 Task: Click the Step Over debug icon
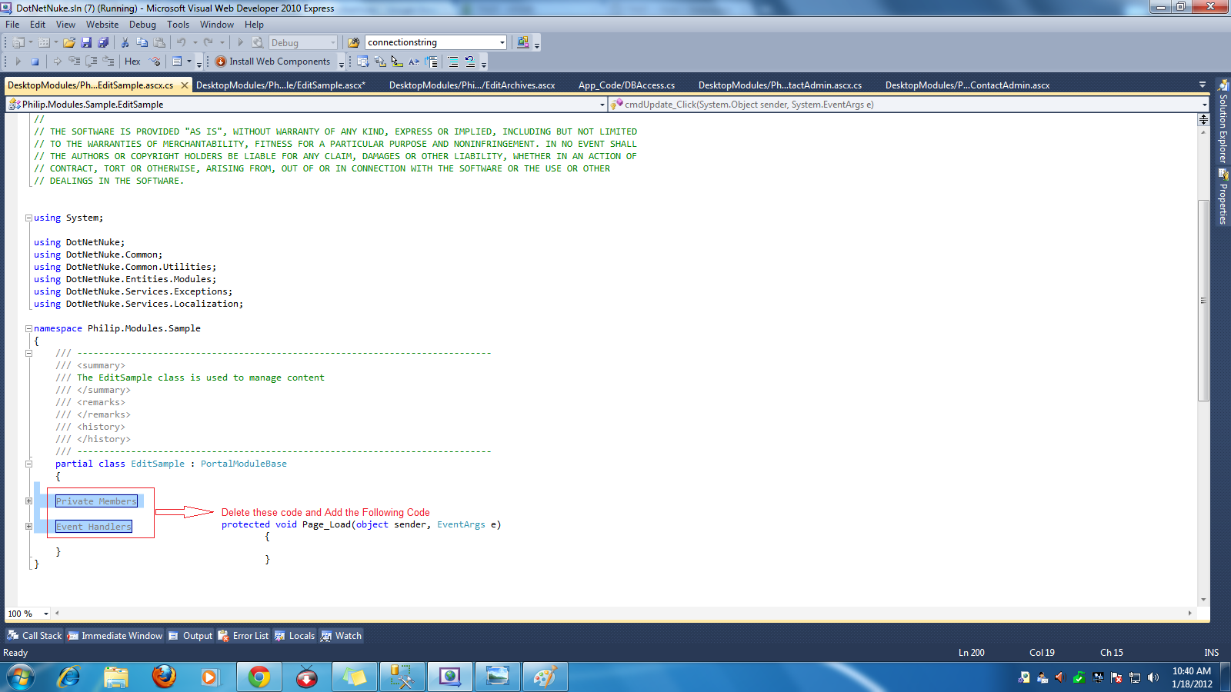click(x=91, y=62)
